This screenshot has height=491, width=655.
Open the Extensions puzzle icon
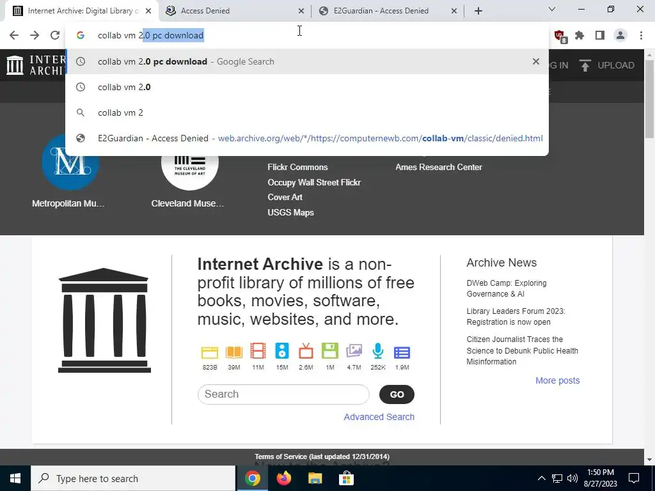click(580, 36)
